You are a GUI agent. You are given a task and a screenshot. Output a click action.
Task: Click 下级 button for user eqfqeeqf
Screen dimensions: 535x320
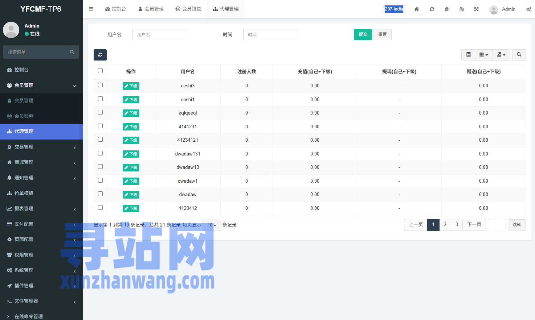(131, 113)
